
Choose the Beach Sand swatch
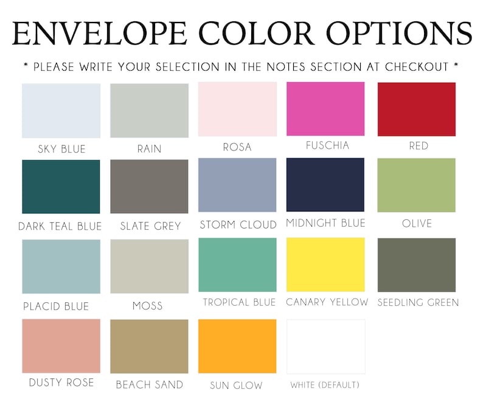[x=149, y=346]
